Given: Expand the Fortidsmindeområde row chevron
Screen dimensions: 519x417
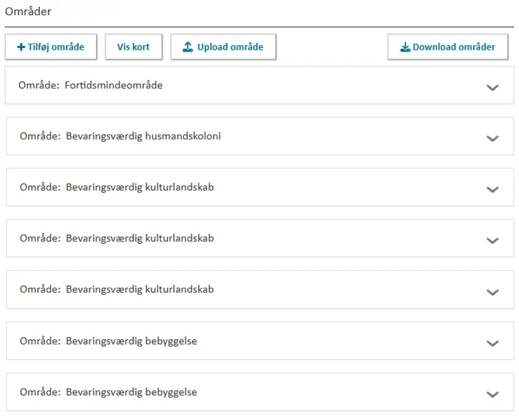Looking at the screenshot, I should [493, 88].
